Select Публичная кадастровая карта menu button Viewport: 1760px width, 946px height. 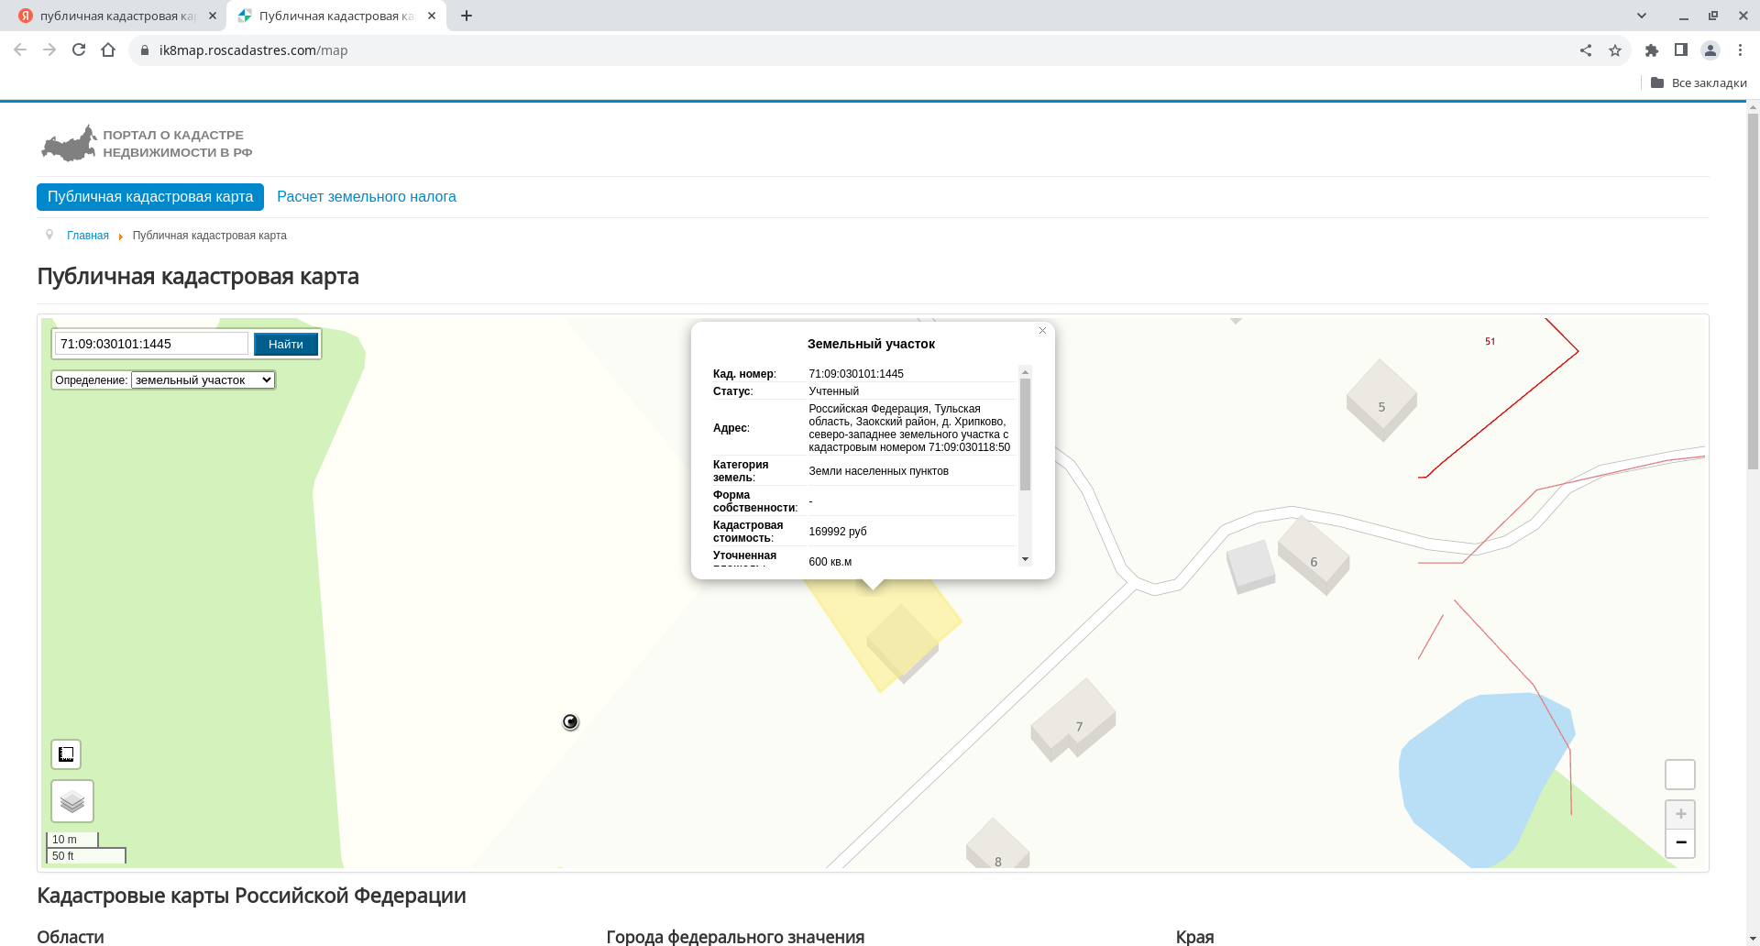point(150,197)
